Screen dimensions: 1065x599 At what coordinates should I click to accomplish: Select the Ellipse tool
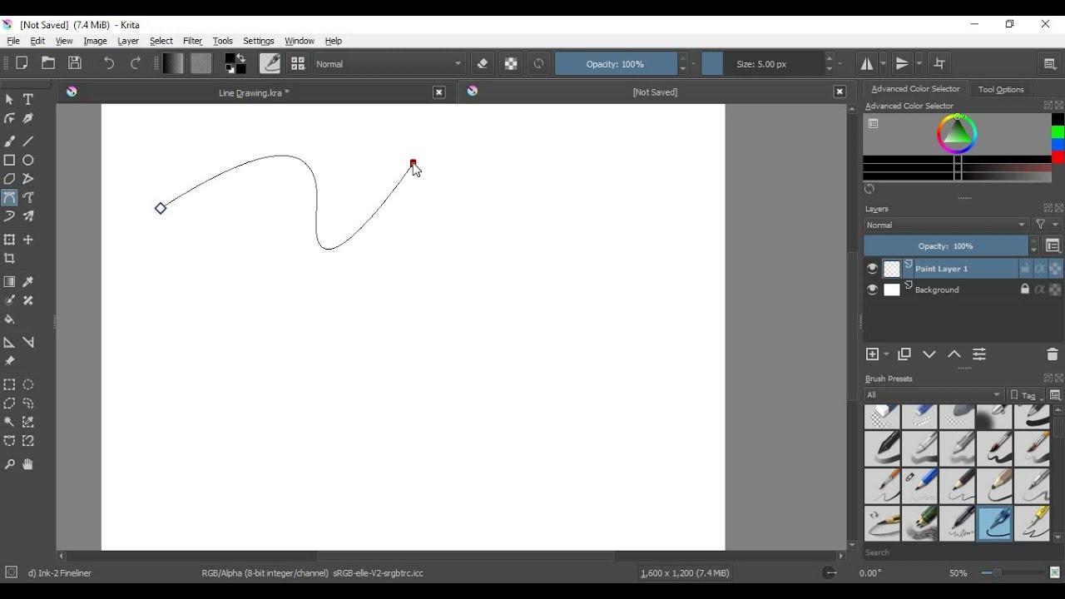click(x=28, y=160)
